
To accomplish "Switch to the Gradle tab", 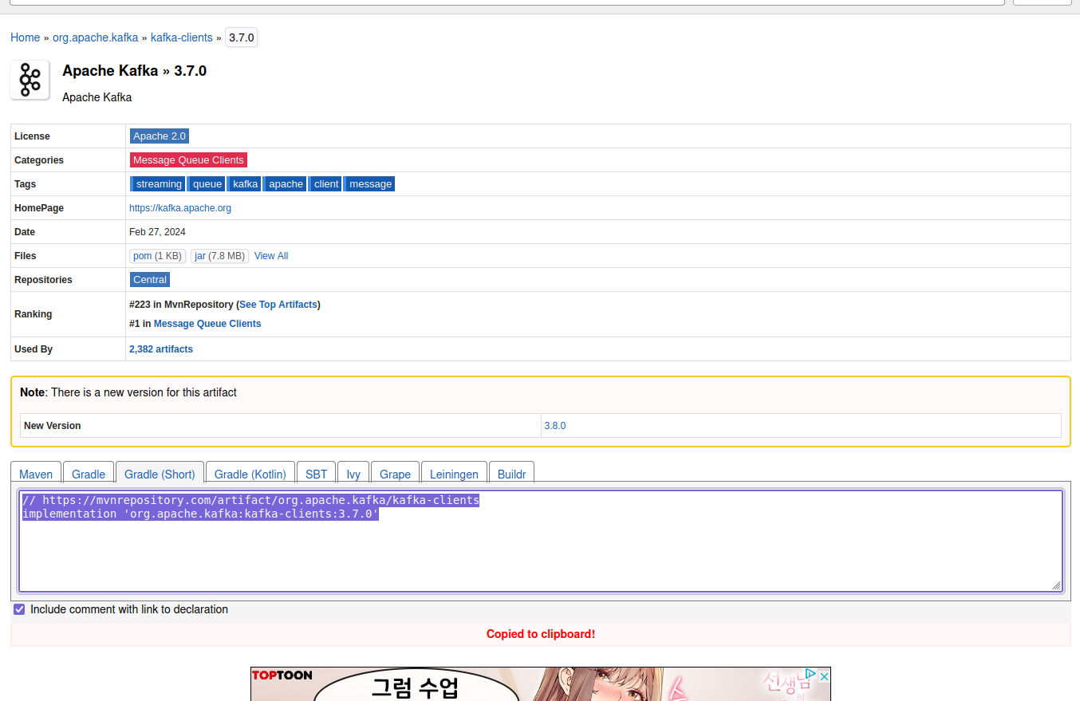I will (x=89, y=474).
